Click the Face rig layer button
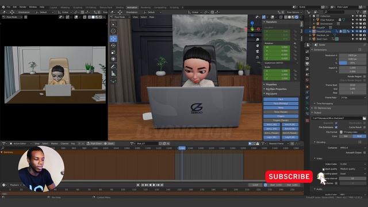 281,99
